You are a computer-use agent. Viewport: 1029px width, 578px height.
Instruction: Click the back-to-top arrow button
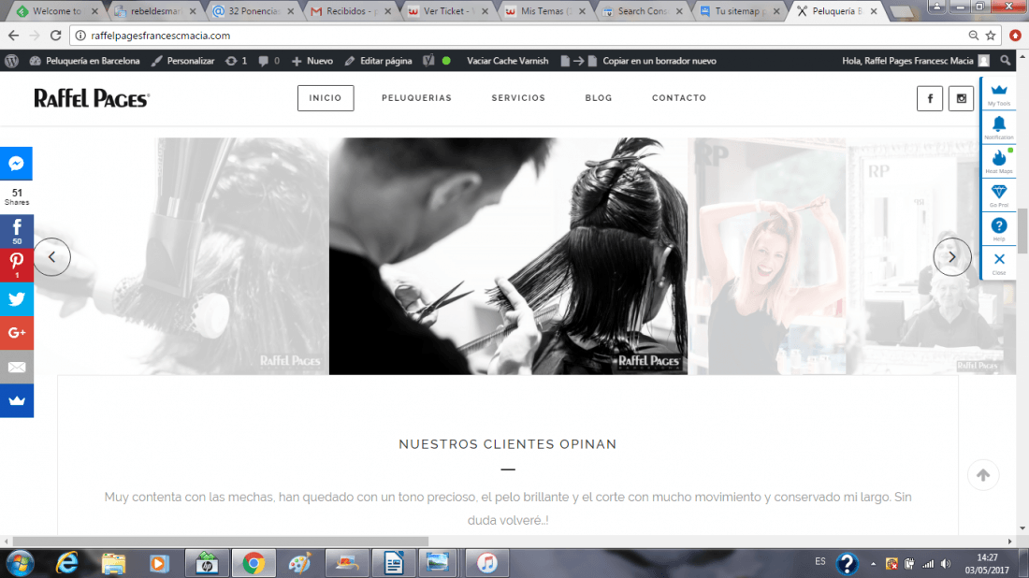tap(982, 475)
